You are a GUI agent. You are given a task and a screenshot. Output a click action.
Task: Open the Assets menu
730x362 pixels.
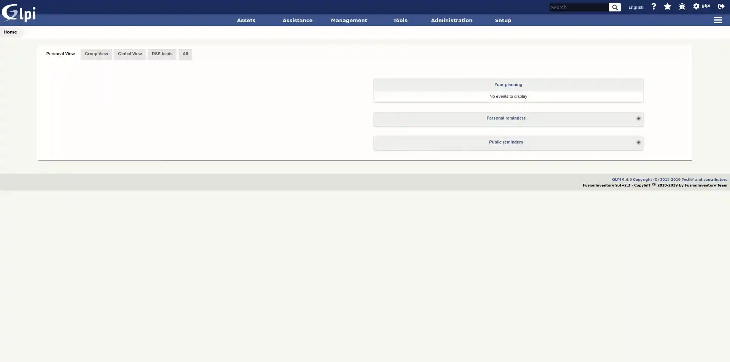tap(246, 20)
